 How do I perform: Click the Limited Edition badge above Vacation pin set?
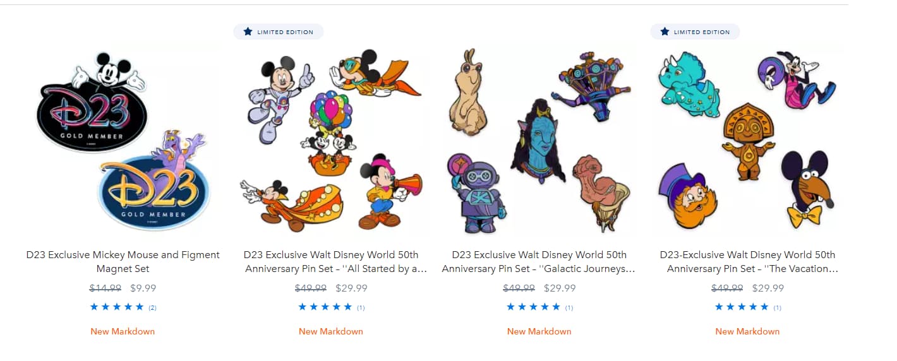[695, 32]
